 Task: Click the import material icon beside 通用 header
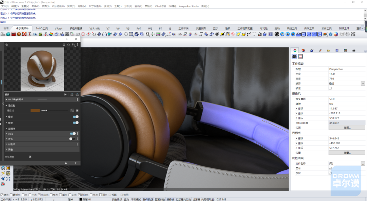77,95
